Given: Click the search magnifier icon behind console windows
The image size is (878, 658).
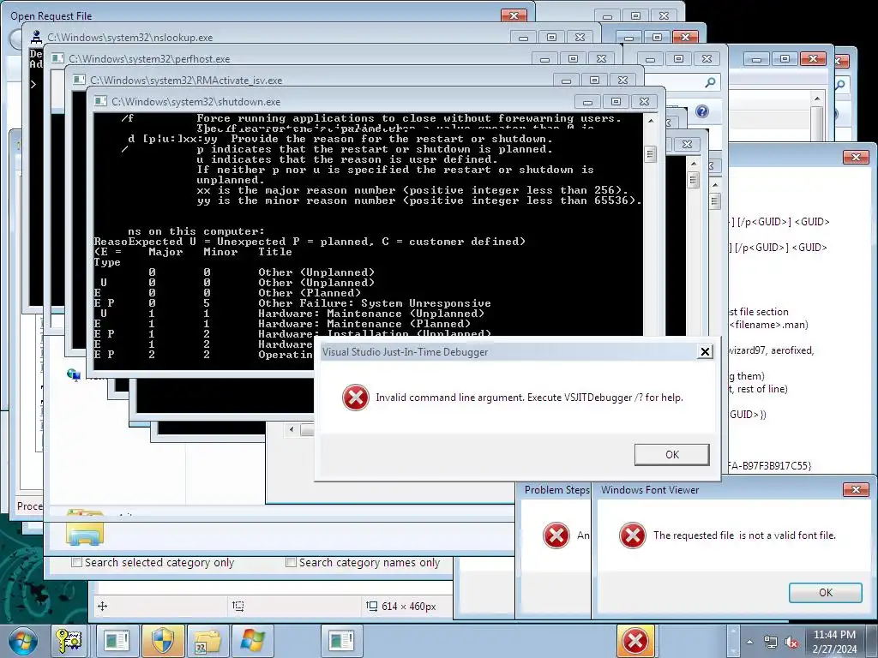Looking at the screenshot, I should pos(710,83).
